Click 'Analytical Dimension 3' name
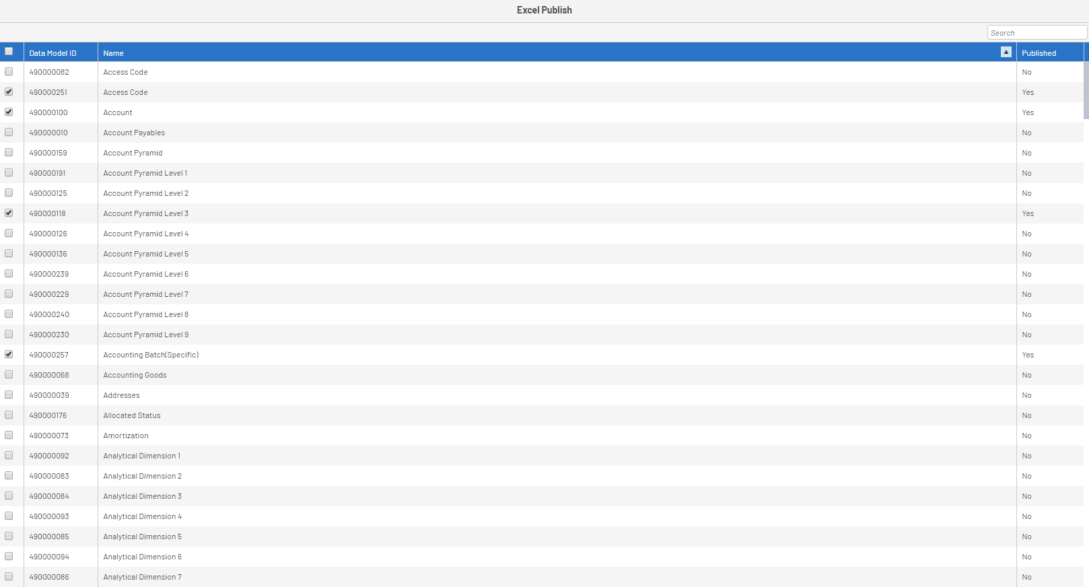 click(143, 496)
